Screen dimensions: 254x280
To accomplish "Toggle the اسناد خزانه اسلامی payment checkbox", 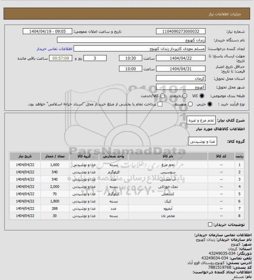I will click(x=160, y=104).
